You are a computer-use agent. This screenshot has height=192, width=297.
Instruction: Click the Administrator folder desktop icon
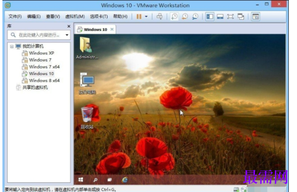(87, 48)
